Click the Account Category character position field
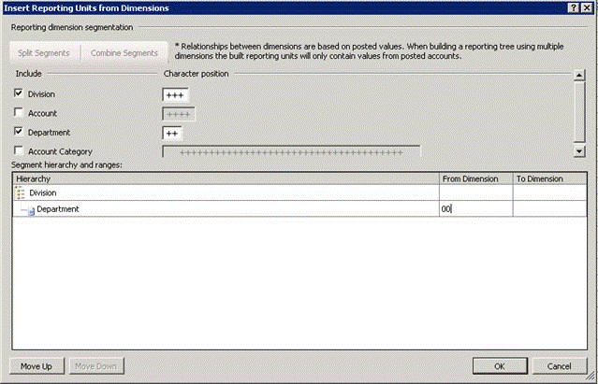Image resolution: width=598 pixels, height=384 pixels. [291, 152]
